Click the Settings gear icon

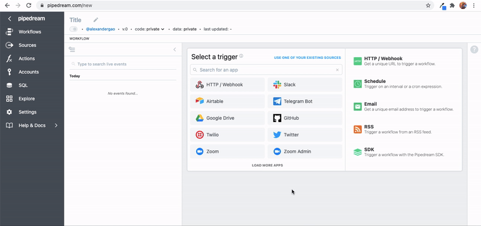coord(10,112)
